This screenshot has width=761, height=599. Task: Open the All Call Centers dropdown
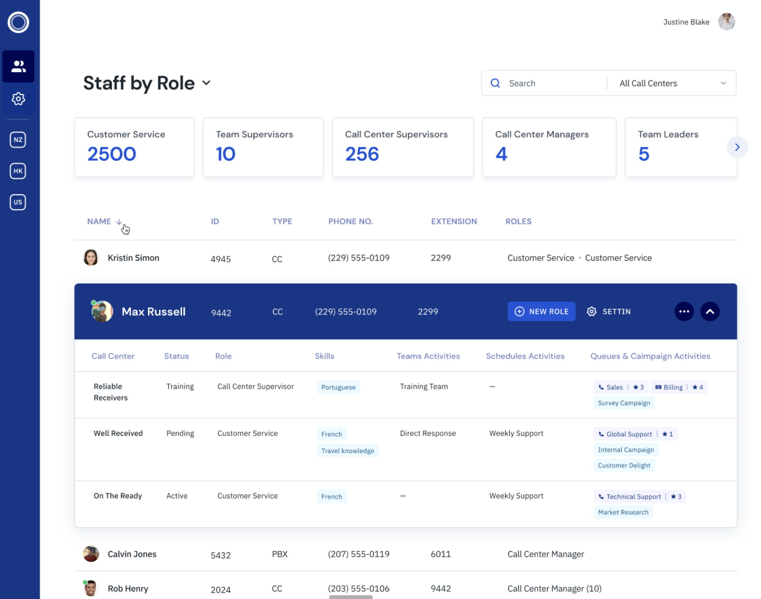point(672,83)
